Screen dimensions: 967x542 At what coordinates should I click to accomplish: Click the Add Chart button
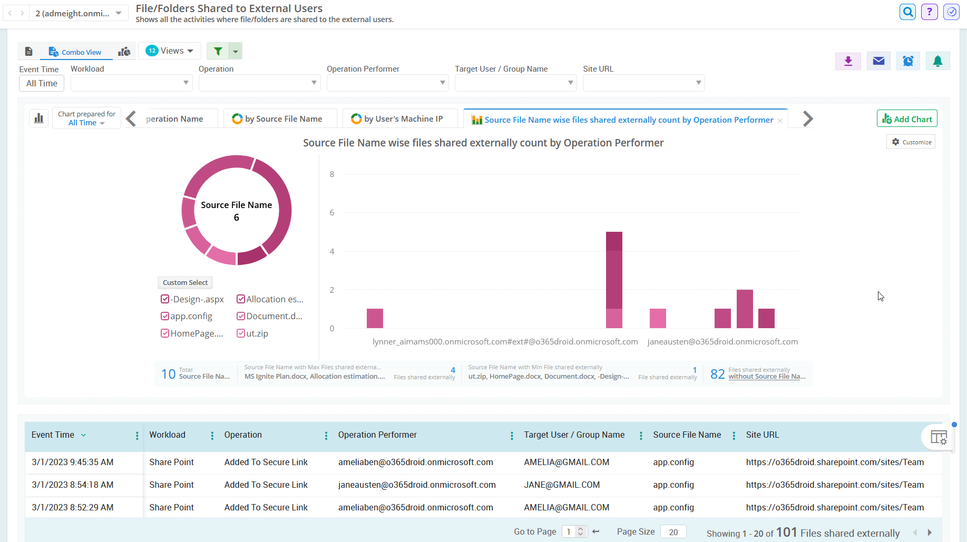[906, 118]
